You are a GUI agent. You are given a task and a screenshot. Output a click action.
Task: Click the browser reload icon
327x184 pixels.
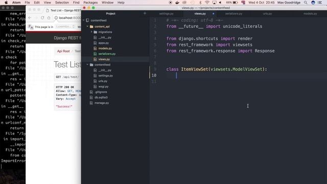tap(42, 18)
